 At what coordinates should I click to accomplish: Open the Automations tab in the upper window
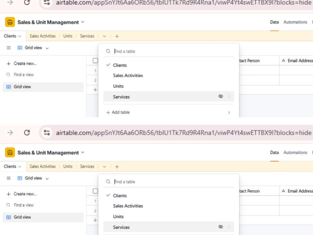coord(295,22)
